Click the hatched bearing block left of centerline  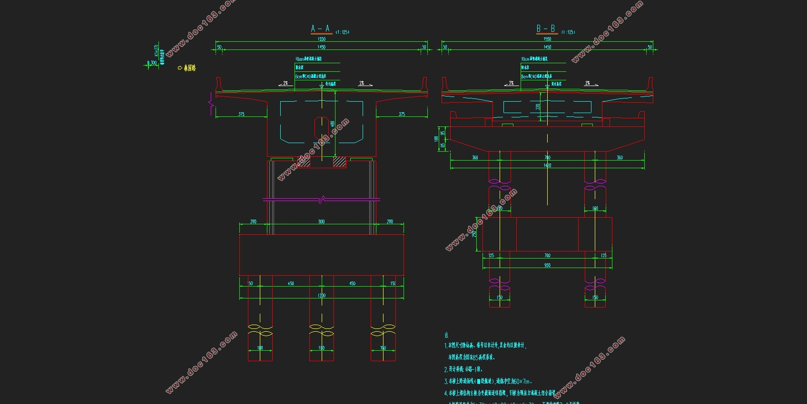click(304, 162)
